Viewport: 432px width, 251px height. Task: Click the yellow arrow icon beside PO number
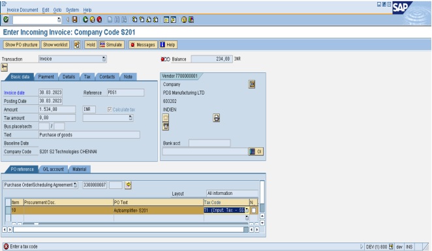pyautogui.click(x=128, y=185)
